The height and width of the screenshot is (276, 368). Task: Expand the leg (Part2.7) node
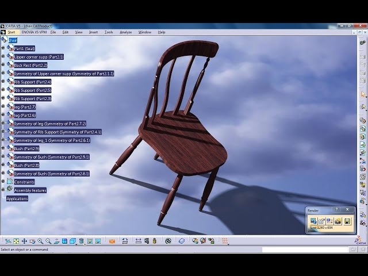point(3,106)
